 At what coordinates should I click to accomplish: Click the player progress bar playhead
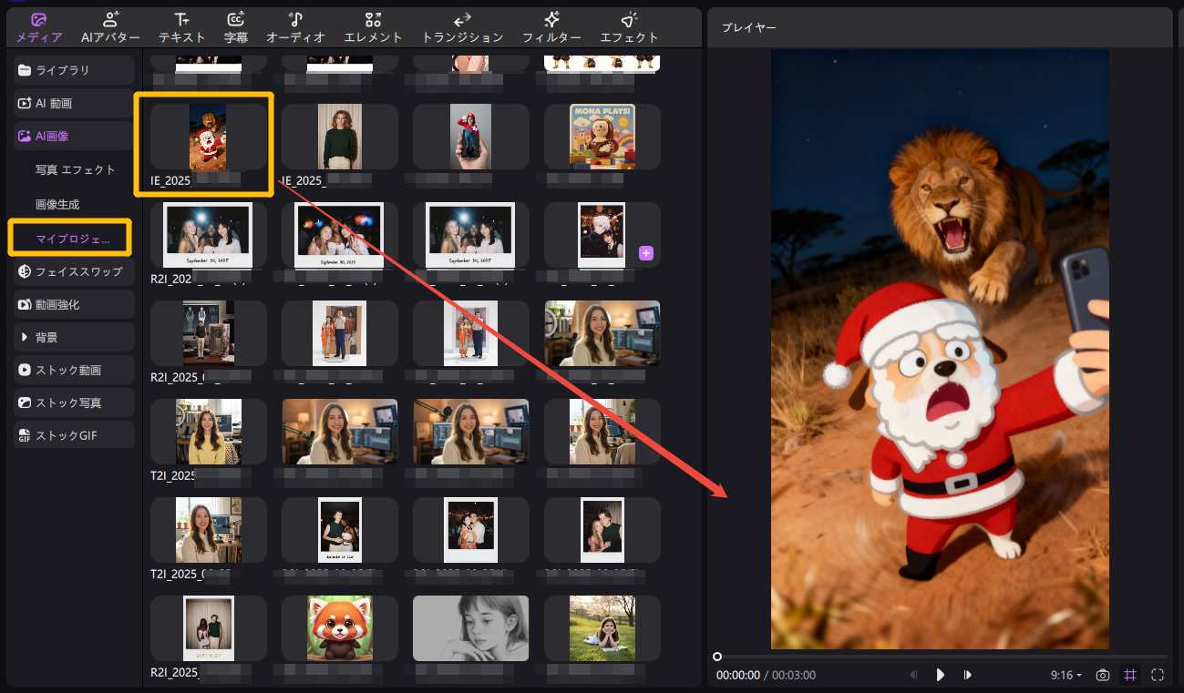click(717, 657)
